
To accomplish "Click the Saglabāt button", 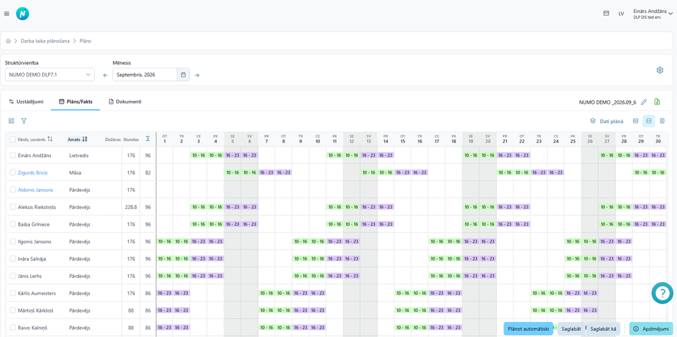I will tap(571, 329).
